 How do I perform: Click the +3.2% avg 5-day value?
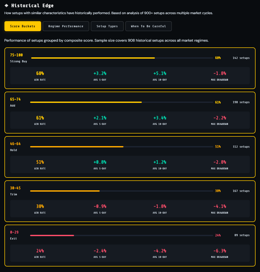[x=100, y=73]
